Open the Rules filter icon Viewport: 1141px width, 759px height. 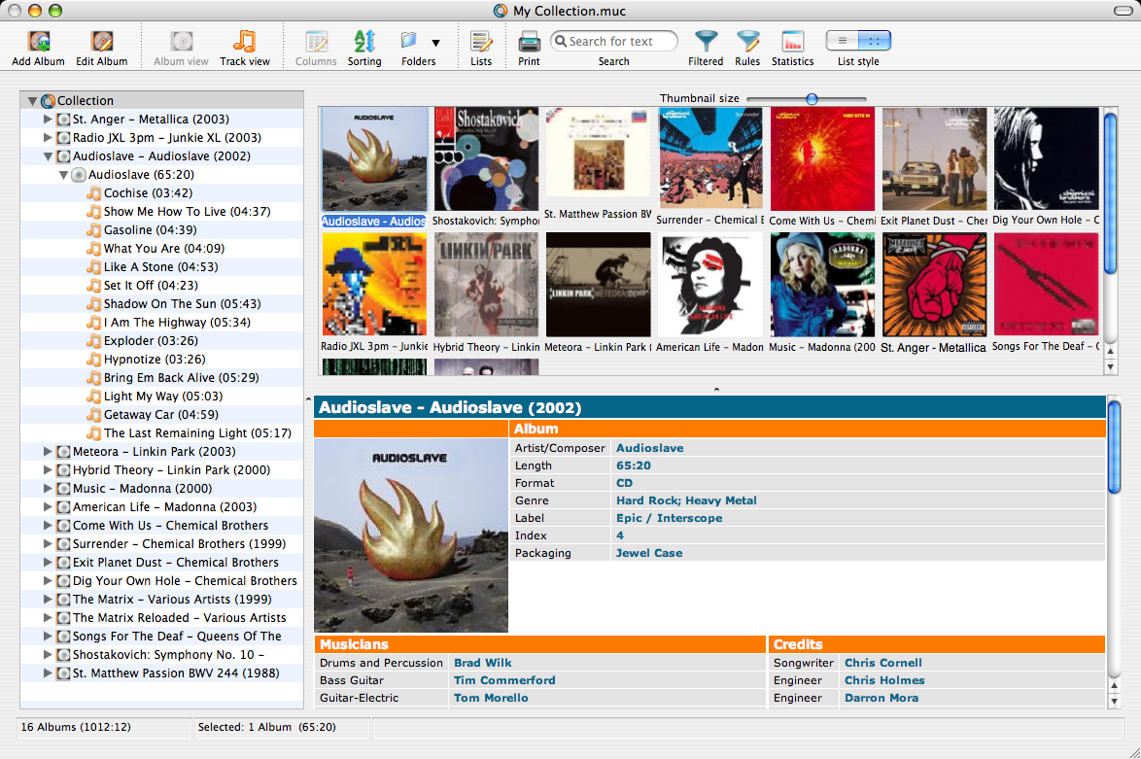[x=747, y=42]
